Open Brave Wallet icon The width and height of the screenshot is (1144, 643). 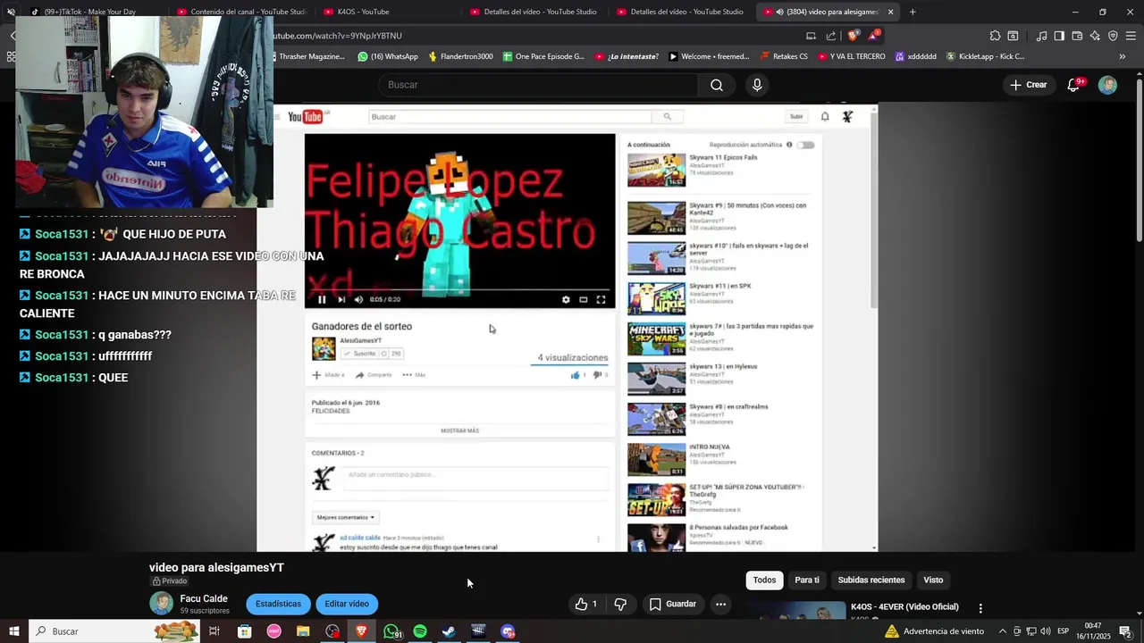(1077, 36)
